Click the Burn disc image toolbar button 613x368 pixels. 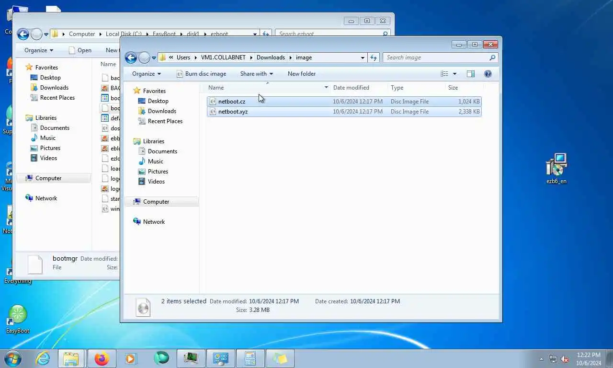click(x=201, y=74)
